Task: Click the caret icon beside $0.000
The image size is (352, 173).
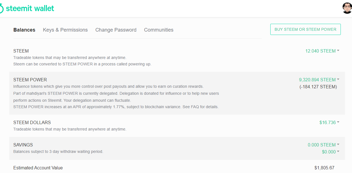Action: pos(338,151)
